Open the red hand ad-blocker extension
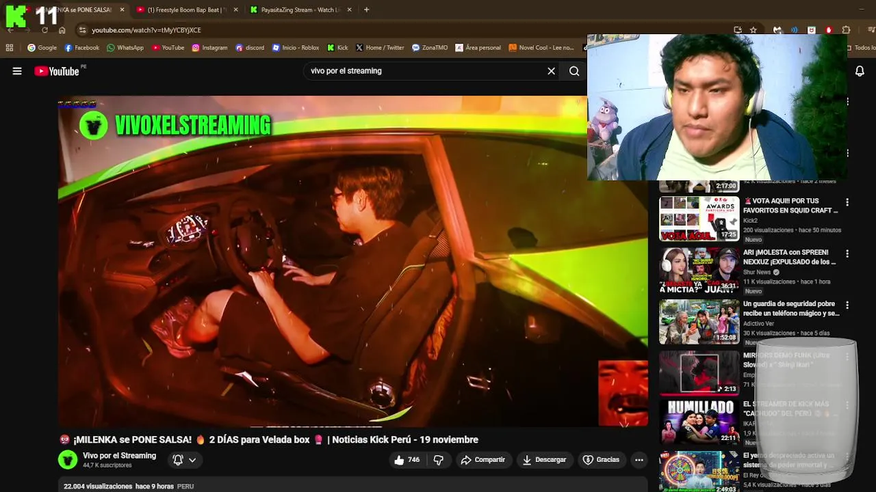Viewport: 876px width, 492px height. click(x=829, y=30)
